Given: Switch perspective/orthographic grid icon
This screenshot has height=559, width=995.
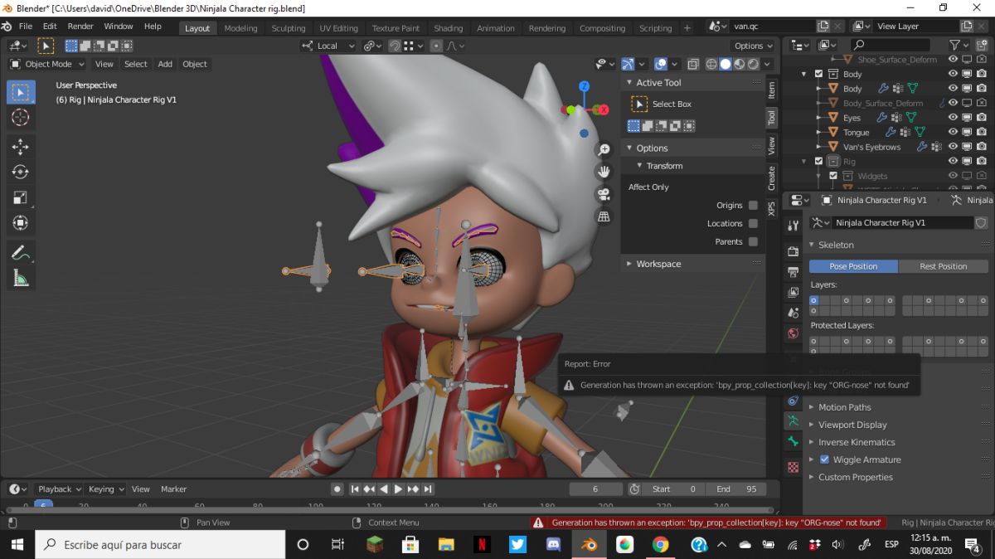Looking at the screenshot, I should 604,216.
